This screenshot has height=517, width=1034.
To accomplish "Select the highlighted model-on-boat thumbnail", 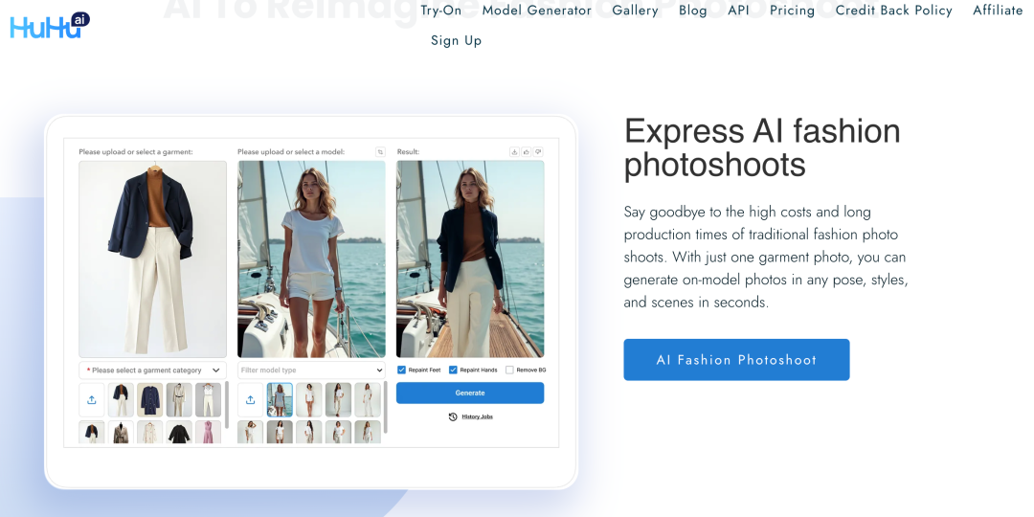I will coord(280,399).
